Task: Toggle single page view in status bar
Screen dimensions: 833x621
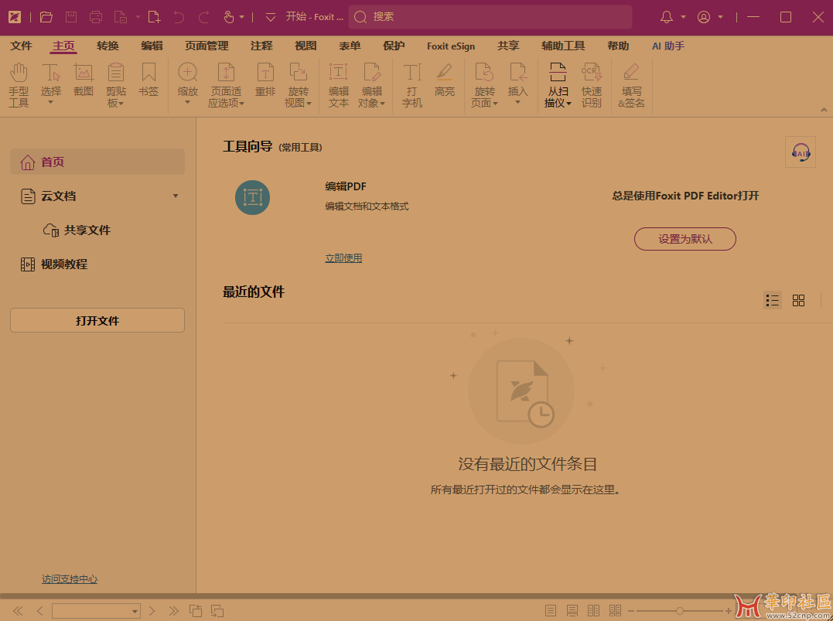Action: coord(551,611)
